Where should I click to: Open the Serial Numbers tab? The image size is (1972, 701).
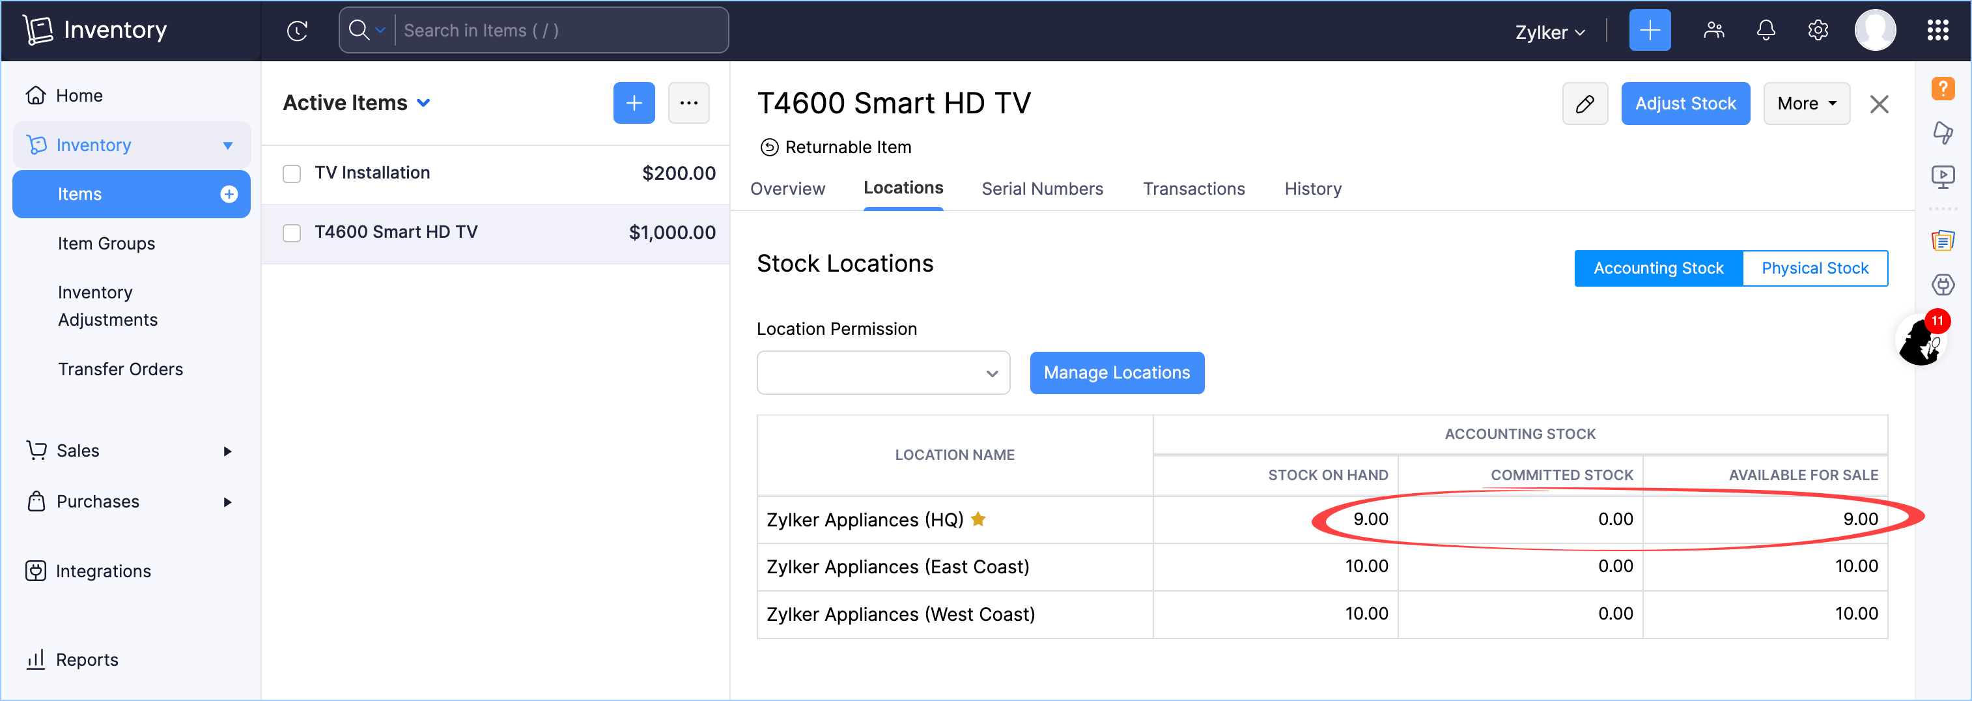tap(1042, 189)
